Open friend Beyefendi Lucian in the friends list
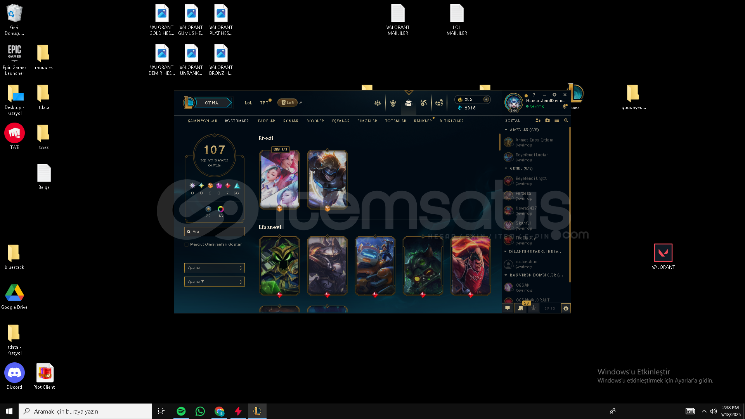 pos(535,157)
